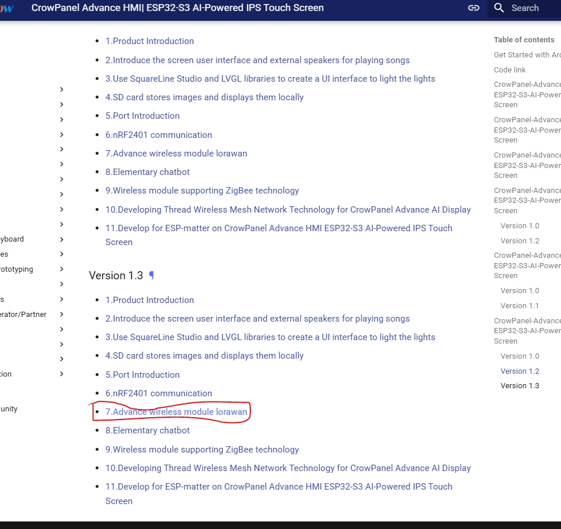Open "7.Advance wireless module lorawan" above Version 1.3 heading
This screenshot has height=529, width=561.
pos(176,154)
